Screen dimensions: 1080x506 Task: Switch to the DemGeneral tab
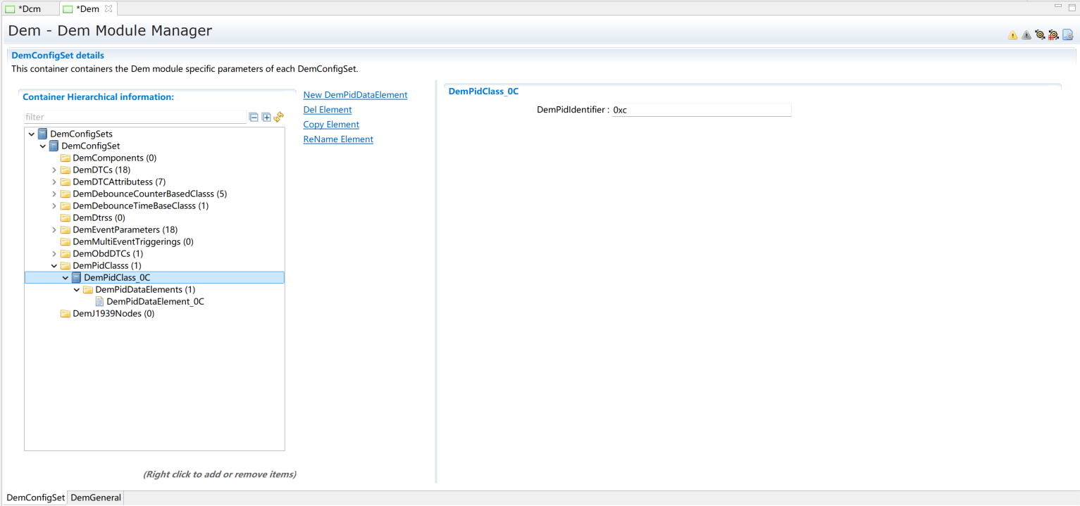(96, 498)
